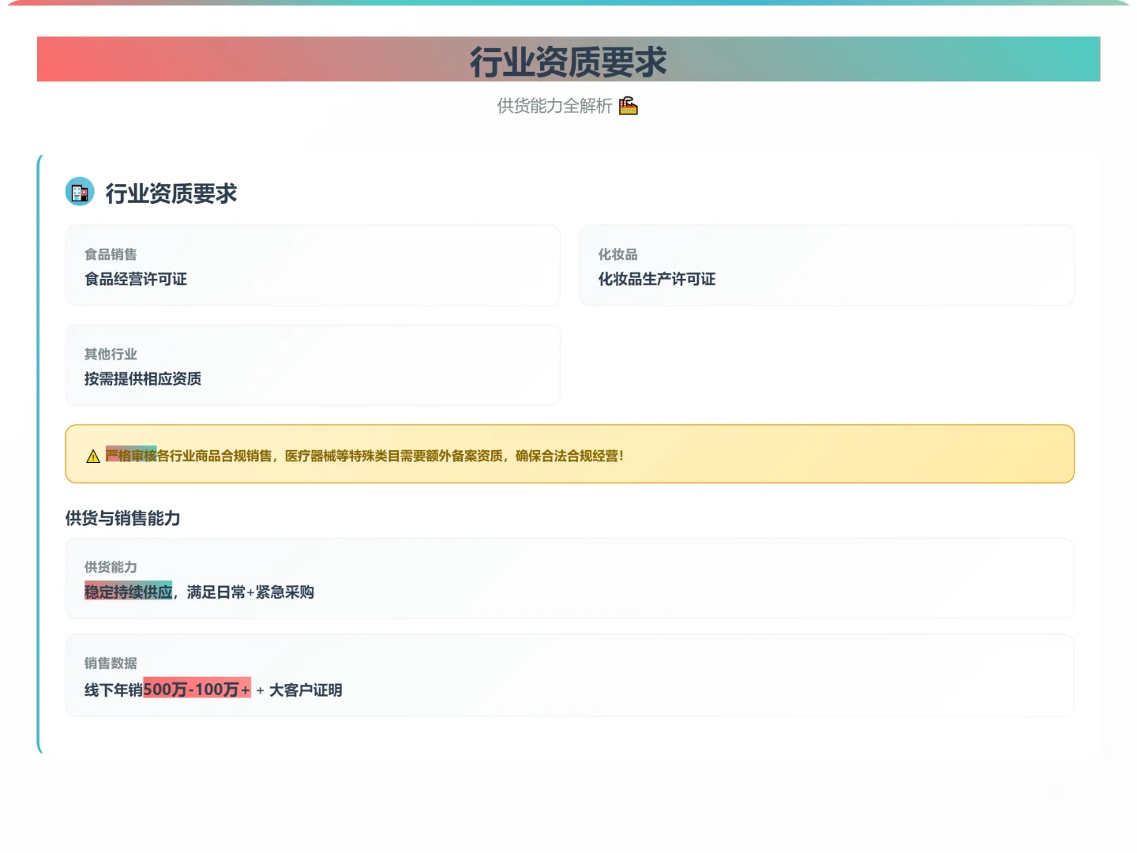Click 食品经营许可证 text
Image resolution: width=1137 pixels, height=853 pixels.
[x=136, y=279]
